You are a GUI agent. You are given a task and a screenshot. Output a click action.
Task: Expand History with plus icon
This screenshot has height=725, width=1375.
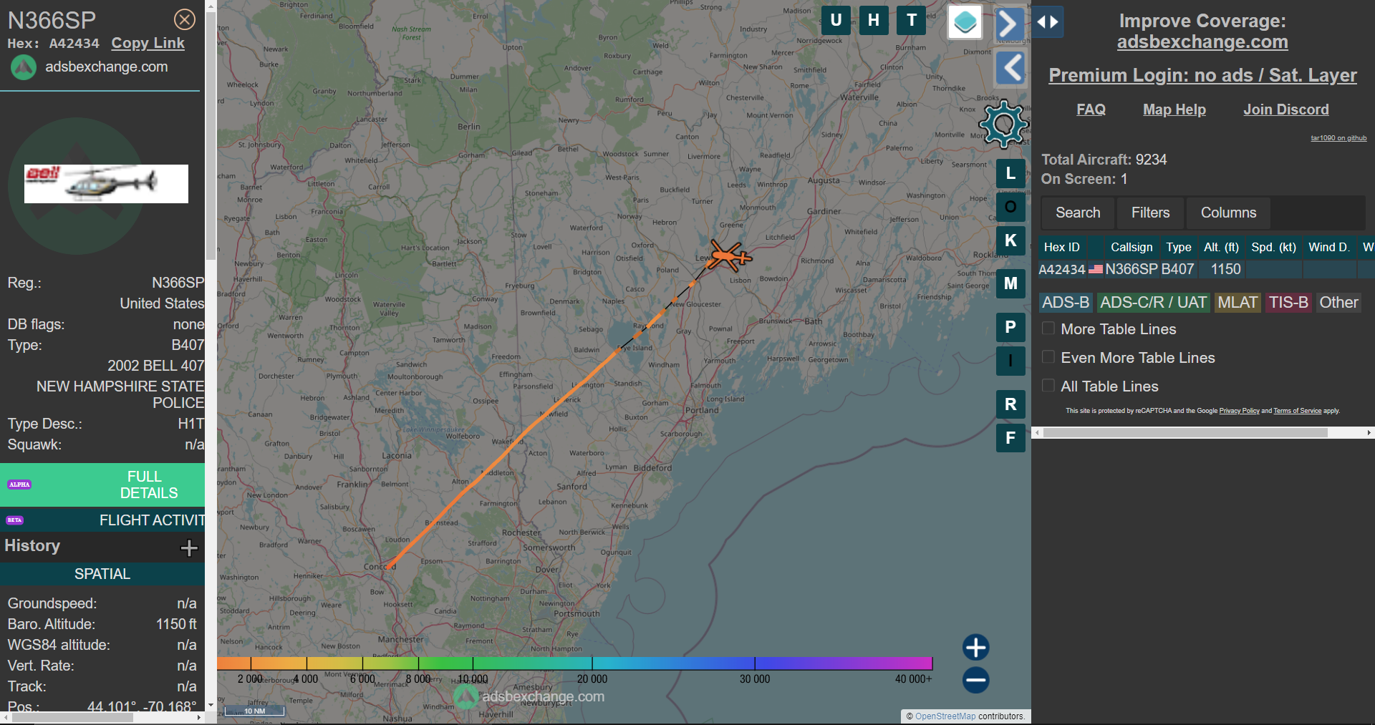(x=188, y=548)
